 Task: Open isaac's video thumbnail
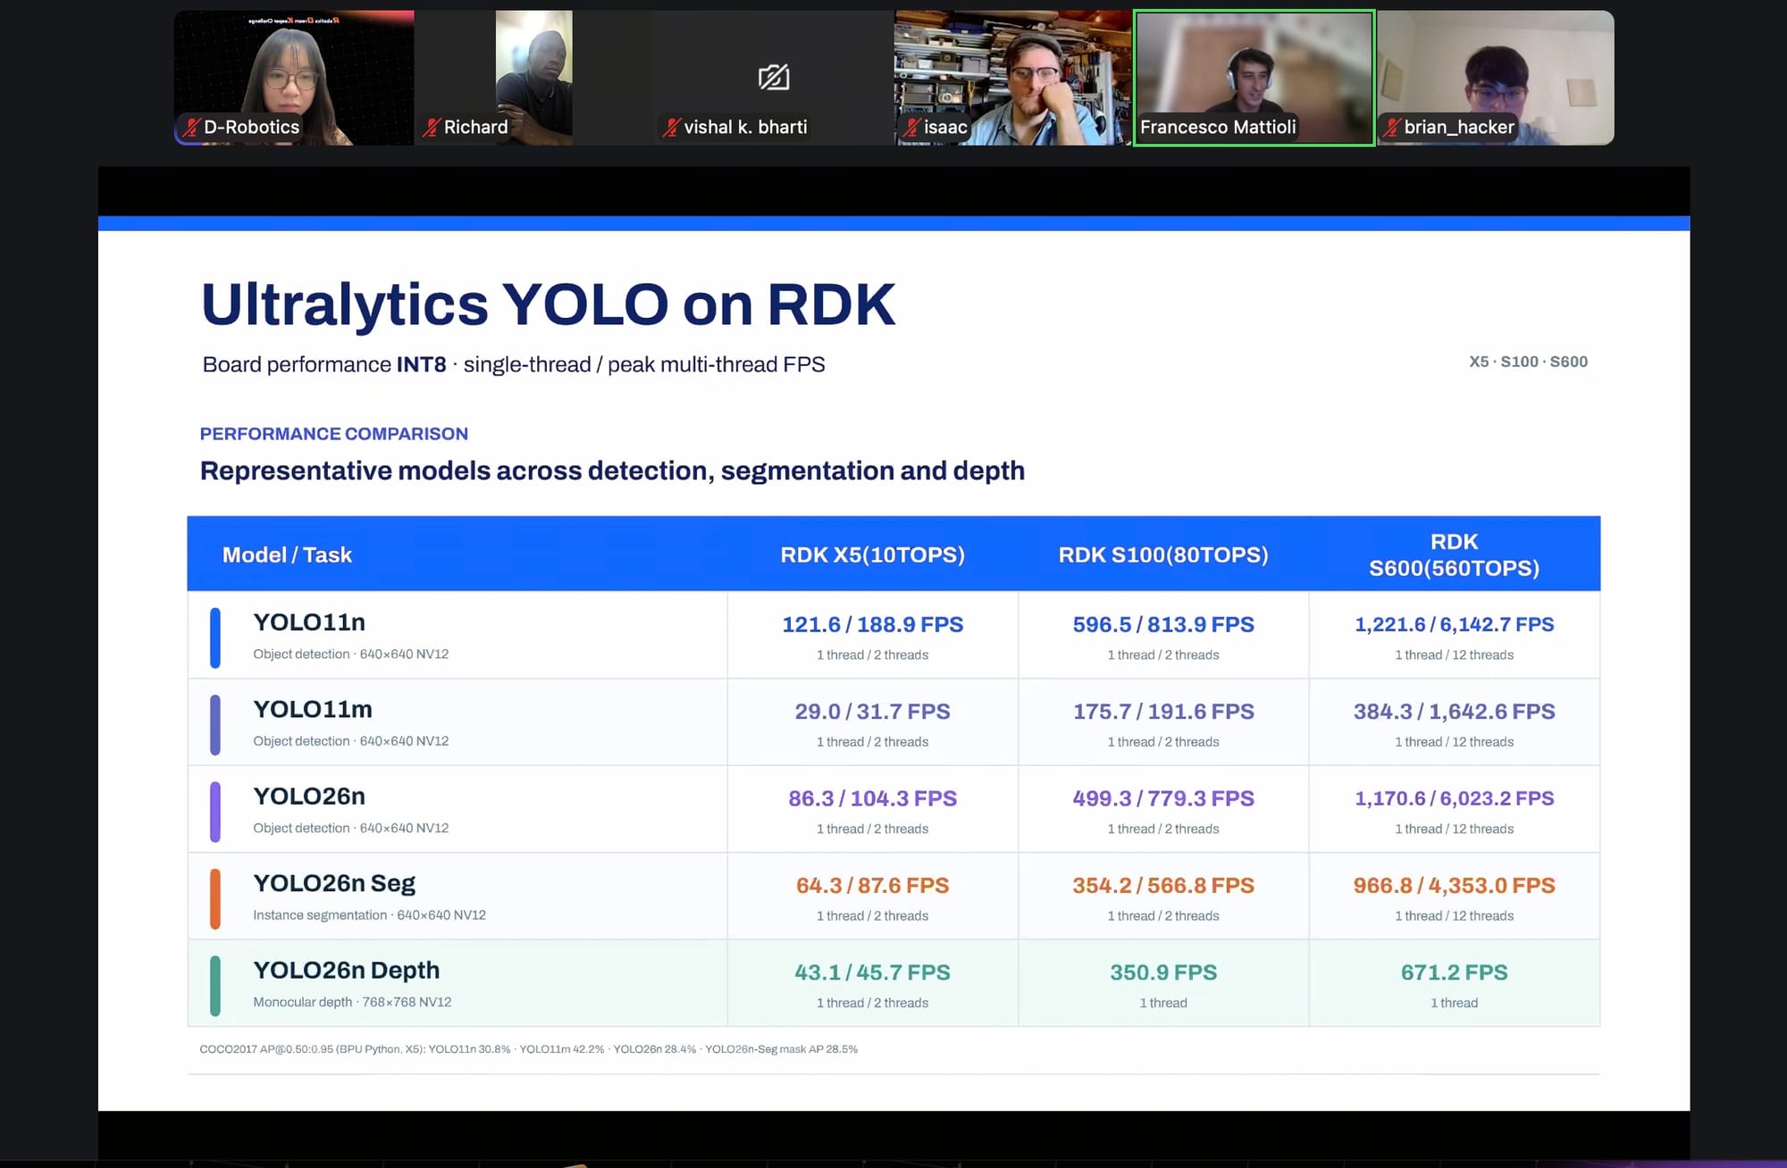(x=1013, y=78)
